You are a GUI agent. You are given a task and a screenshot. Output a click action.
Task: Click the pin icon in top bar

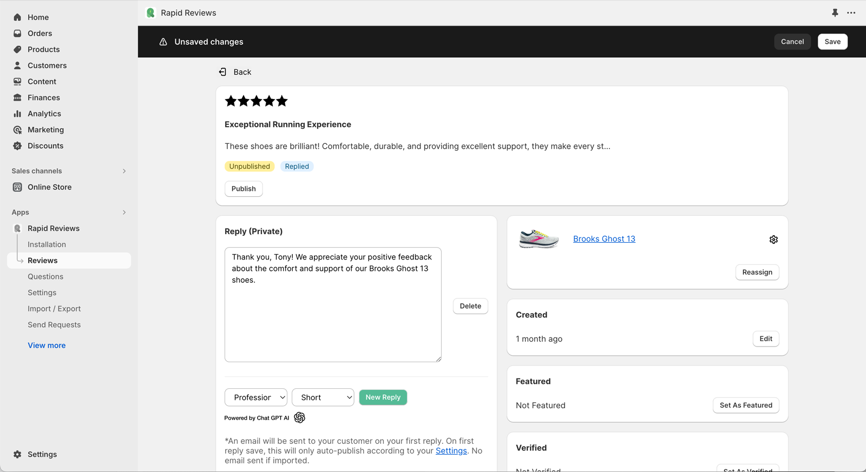[x=835, y=13]
